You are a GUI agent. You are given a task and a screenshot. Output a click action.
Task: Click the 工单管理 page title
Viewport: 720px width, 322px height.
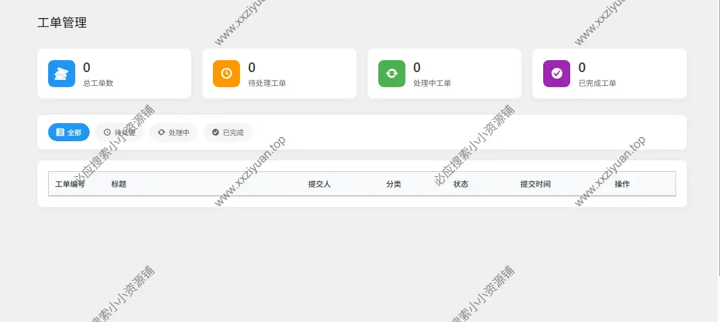click(62, 23)
